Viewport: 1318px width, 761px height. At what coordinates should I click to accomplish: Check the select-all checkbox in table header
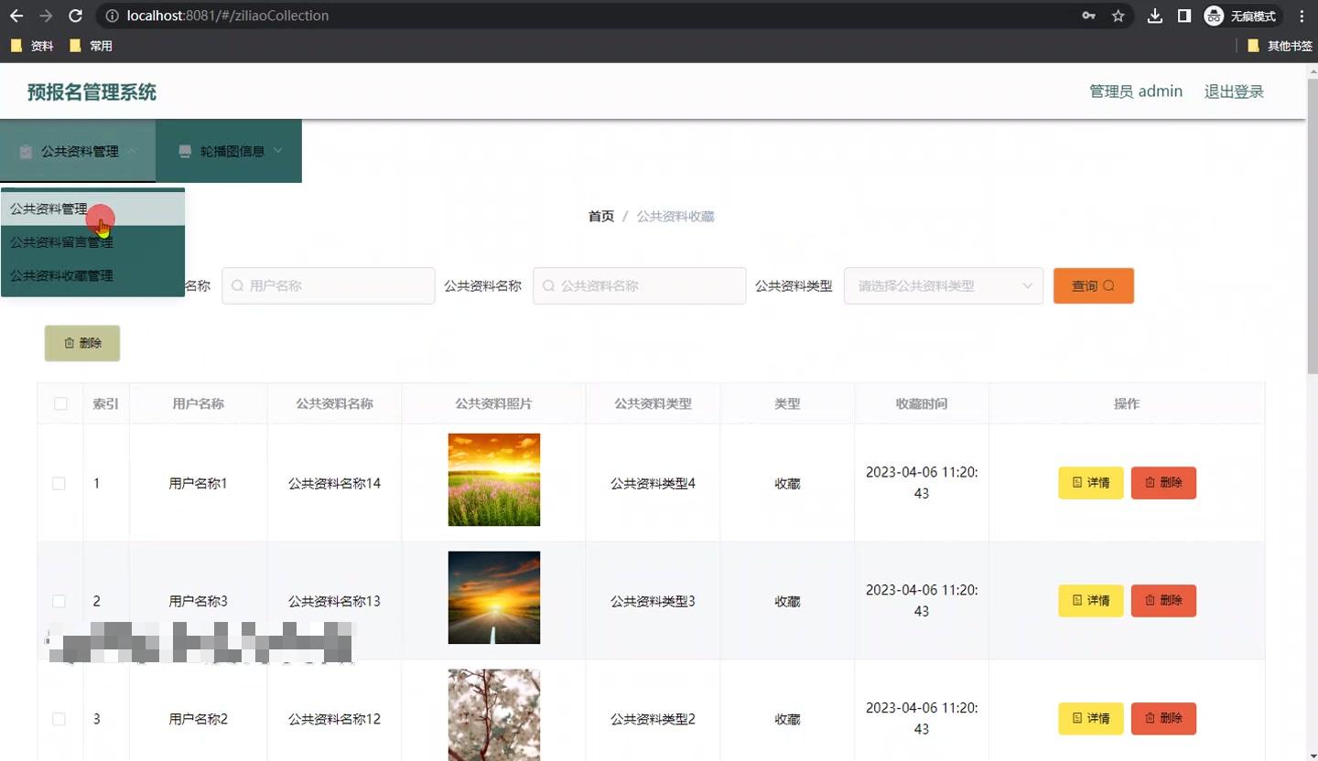point(59,403)
